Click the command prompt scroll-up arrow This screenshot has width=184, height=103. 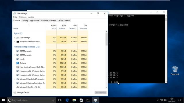point(166,16)
